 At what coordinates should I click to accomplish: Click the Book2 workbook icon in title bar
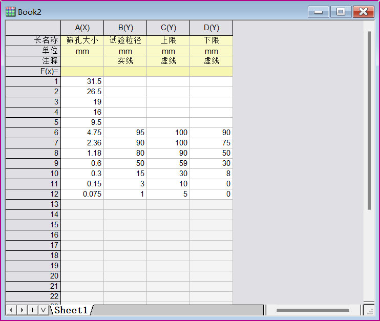[x=10, y=12]
